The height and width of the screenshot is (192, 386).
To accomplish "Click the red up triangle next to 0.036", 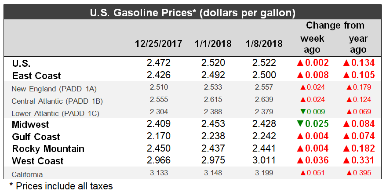I will coord(301,161).
